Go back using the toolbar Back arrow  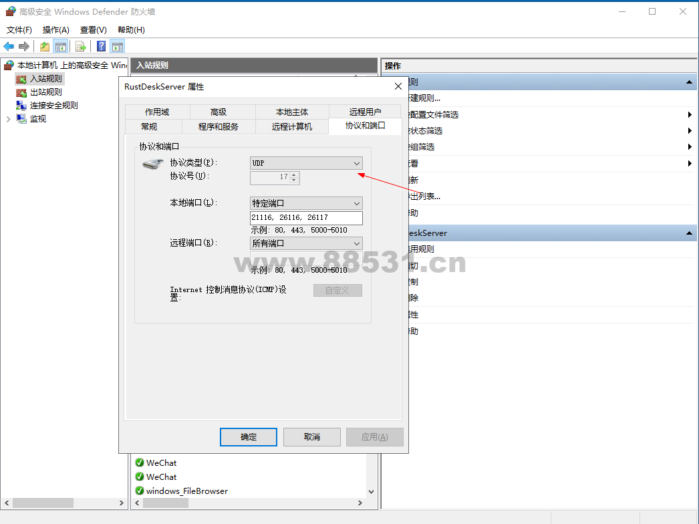point(9,46)
